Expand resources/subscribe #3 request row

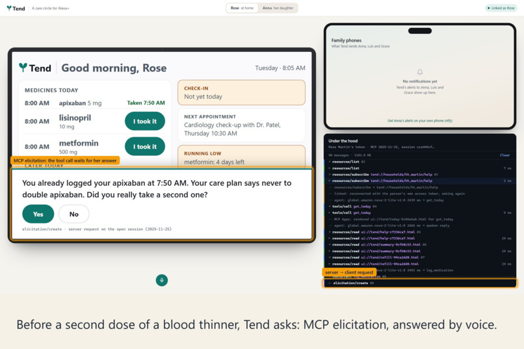[x=420, y=174]
